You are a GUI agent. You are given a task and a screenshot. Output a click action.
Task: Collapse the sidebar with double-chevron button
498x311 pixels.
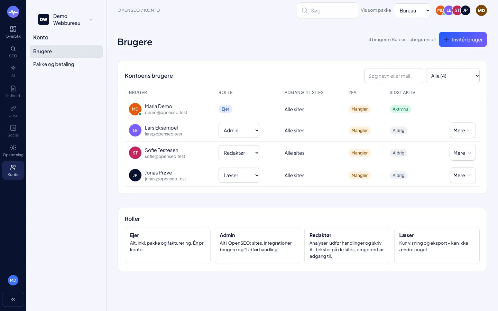pyautogui.click(x=13, y=299)
